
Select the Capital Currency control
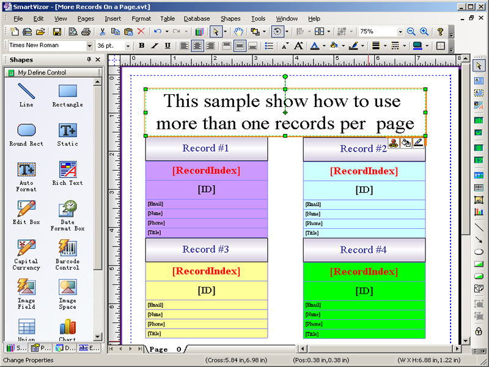pyautogui.click(x=26, y=255)
